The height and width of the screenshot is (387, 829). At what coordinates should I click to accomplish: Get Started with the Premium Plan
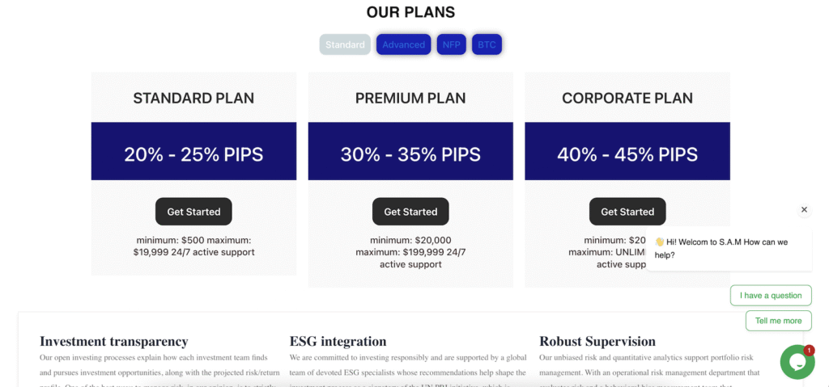point(410,212)
